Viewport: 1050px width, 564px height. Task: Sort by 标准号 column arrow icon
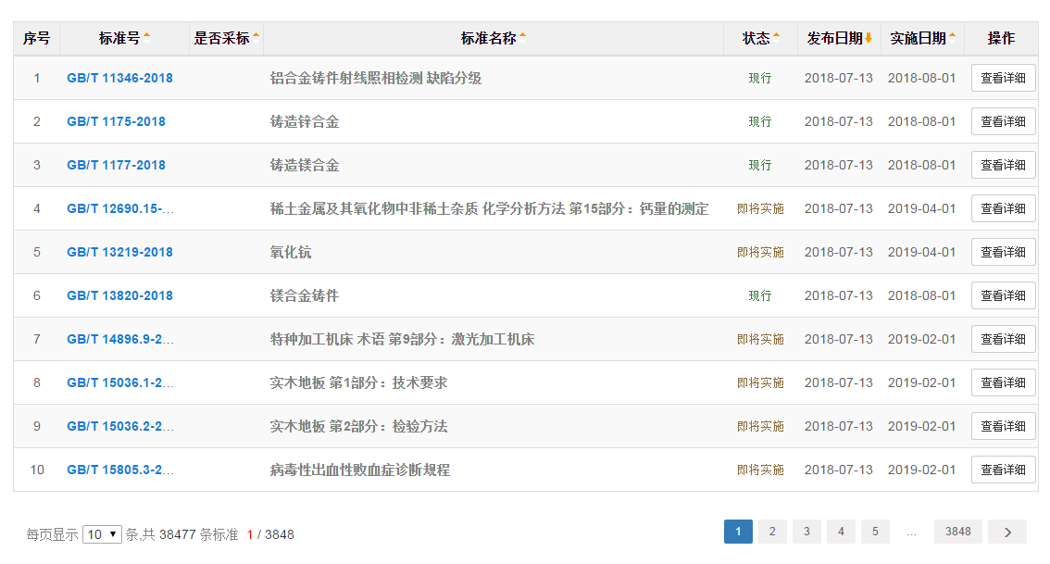point(146,38)
